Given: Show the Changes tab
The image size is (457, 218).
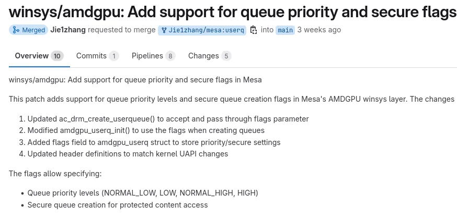Looking at the screenshot, I should (203, 56).
